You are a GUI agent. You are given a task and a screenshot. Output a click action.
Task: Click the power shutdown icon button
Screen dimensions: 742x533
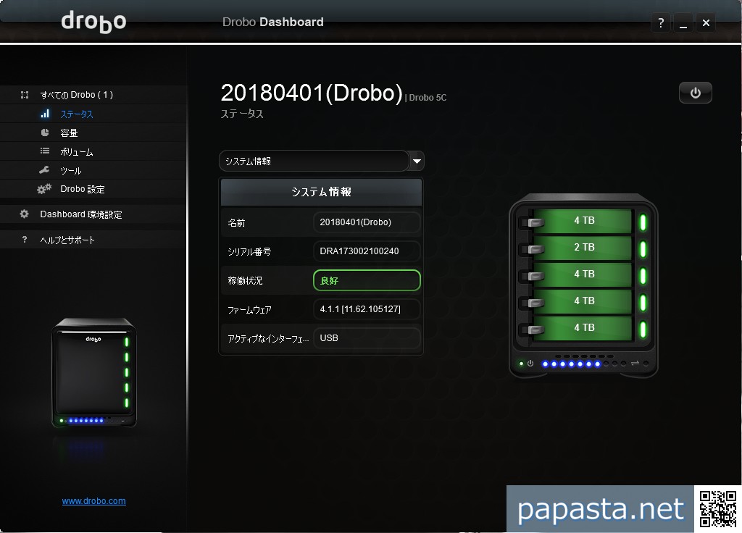click(x=695, y=93)
